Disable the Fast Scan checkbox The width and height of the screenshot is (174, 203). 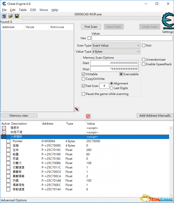83,86
